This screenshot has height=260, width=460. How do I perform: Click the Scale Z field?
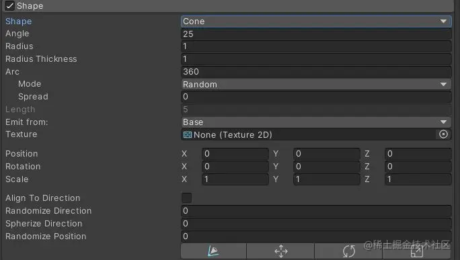tap(418, 179)
